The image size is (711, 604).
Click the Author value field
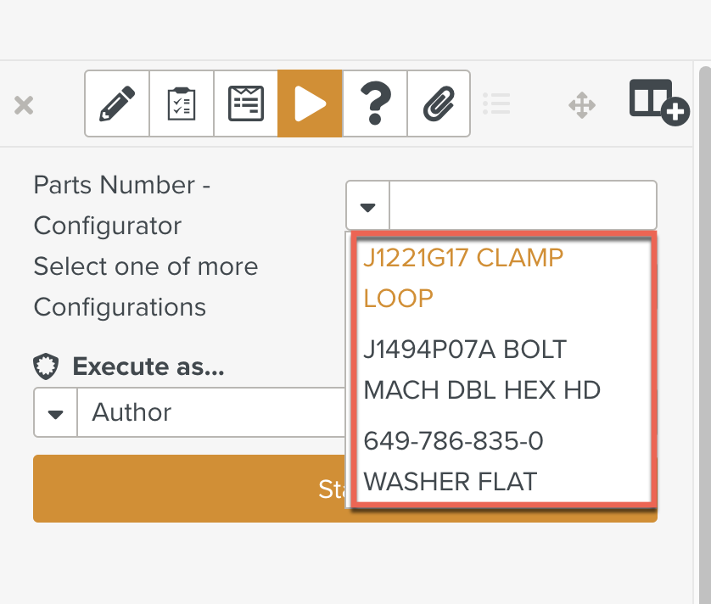click(211, 412)
